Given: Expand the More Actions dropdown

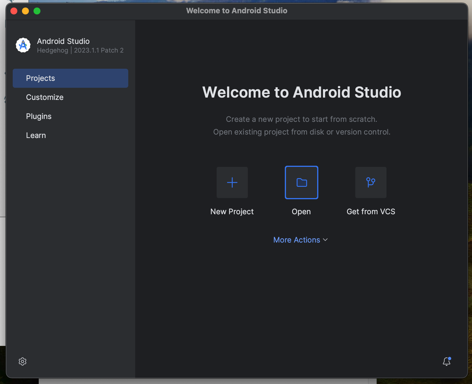Looking at the screenshot, I should coord(300,240).
